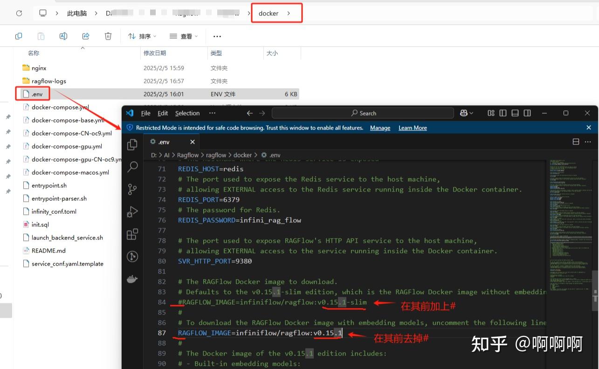This screenshot has width=599, height=369.
Task: Open the Source Control view
Action: [x=132, y=189]
